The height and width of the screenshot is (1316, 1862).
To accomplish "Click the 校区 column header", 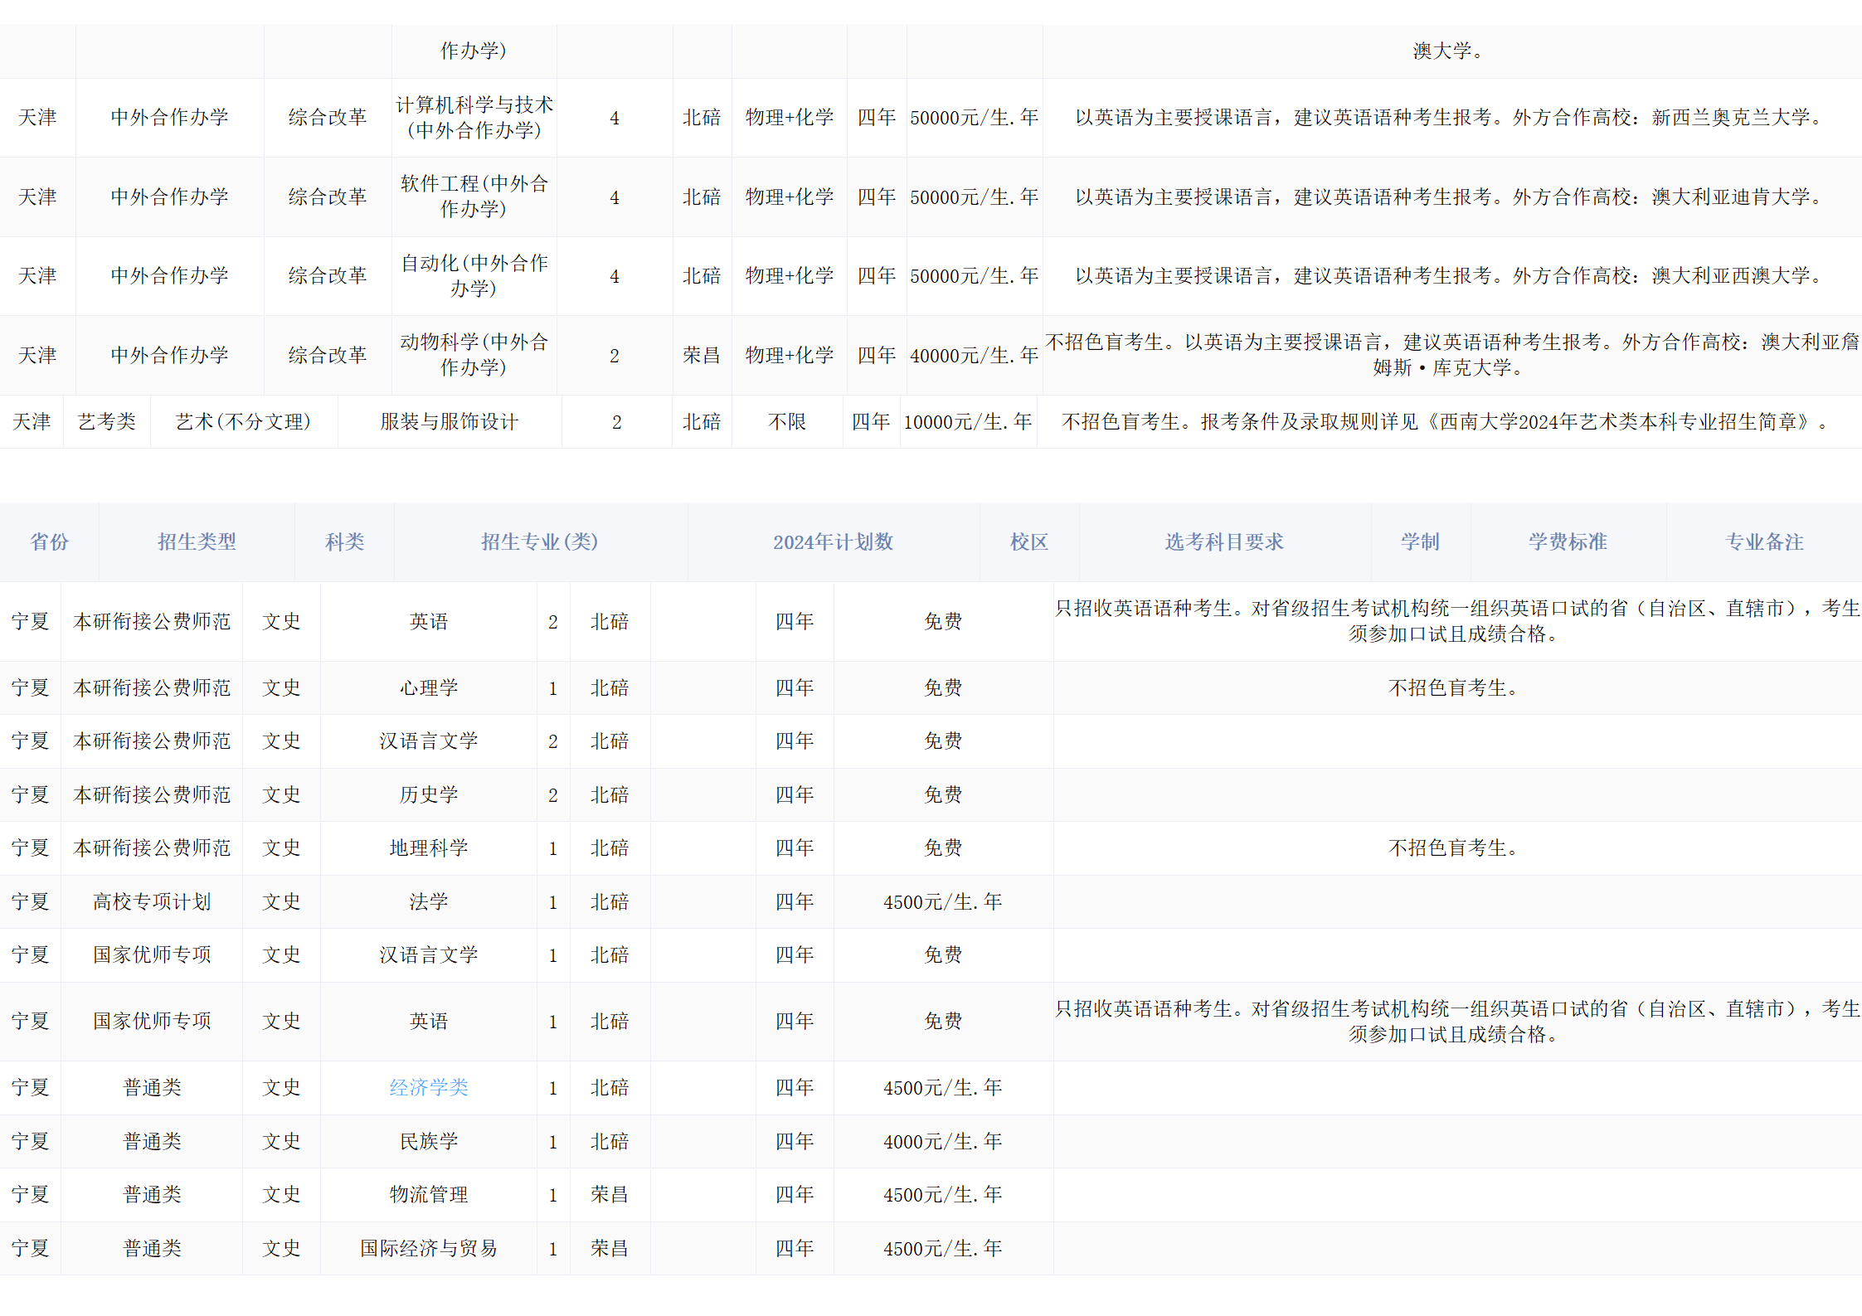I will 1028,541.
